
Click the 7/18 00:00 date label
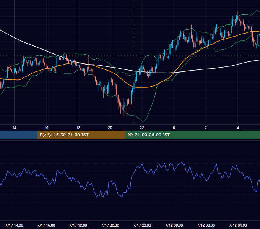coord(174,225)
